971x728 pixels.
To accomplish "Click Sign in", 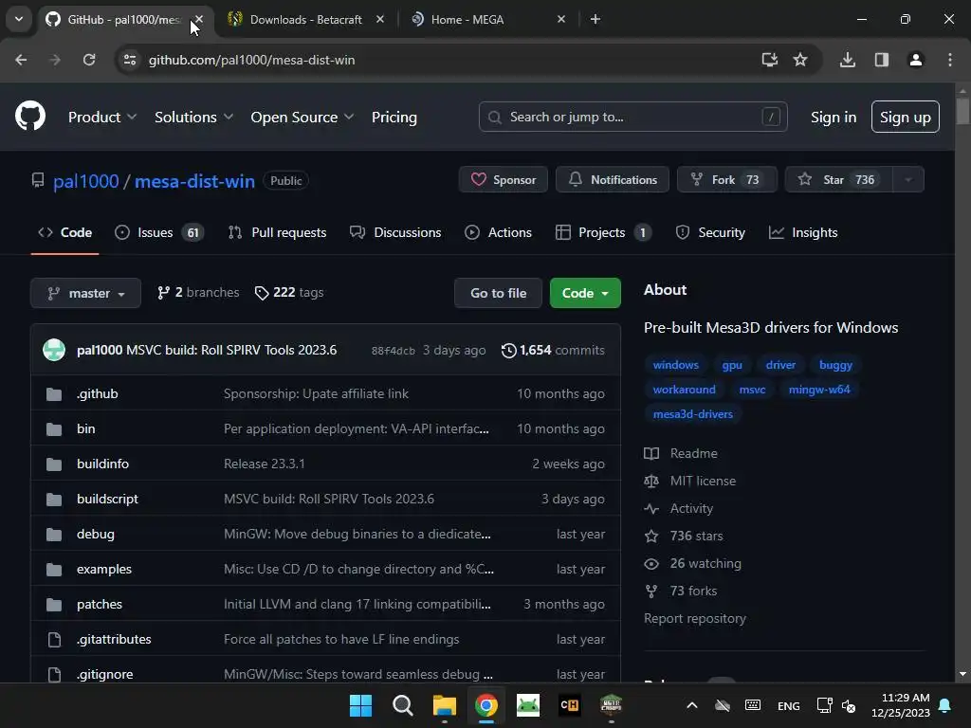I will pos(834,117).
